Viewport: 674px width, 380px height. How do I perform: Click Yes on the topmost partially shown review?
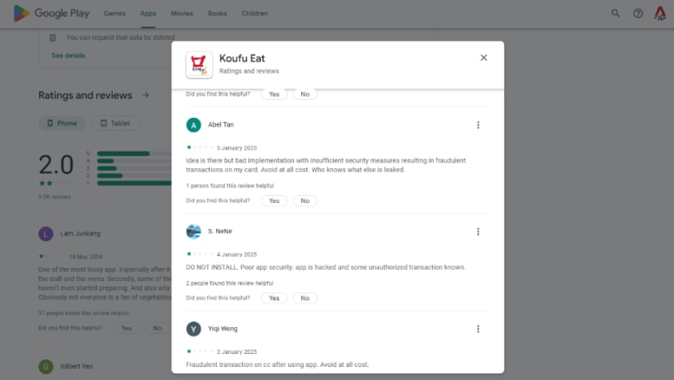tap(274, 94)
